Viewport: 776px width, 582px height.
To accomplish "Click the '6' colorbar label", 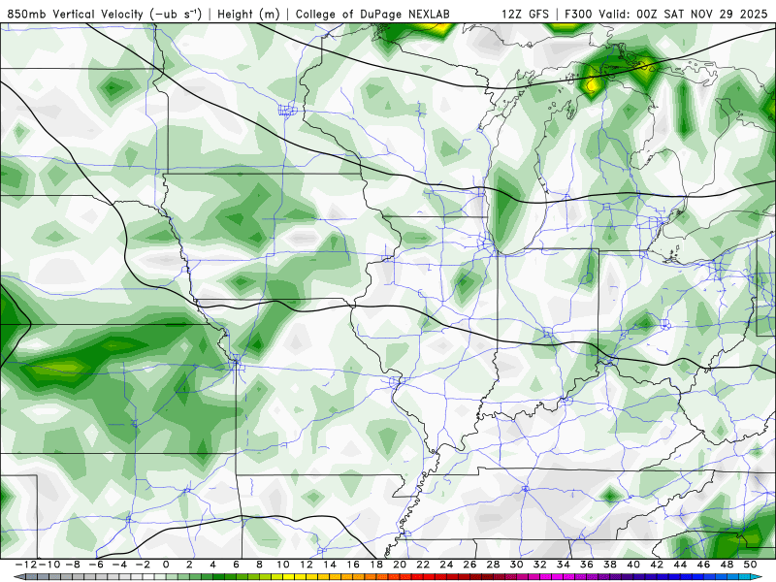I will pos(236,565).
